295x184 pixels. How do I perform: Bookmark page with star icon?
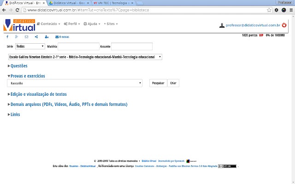269,10
